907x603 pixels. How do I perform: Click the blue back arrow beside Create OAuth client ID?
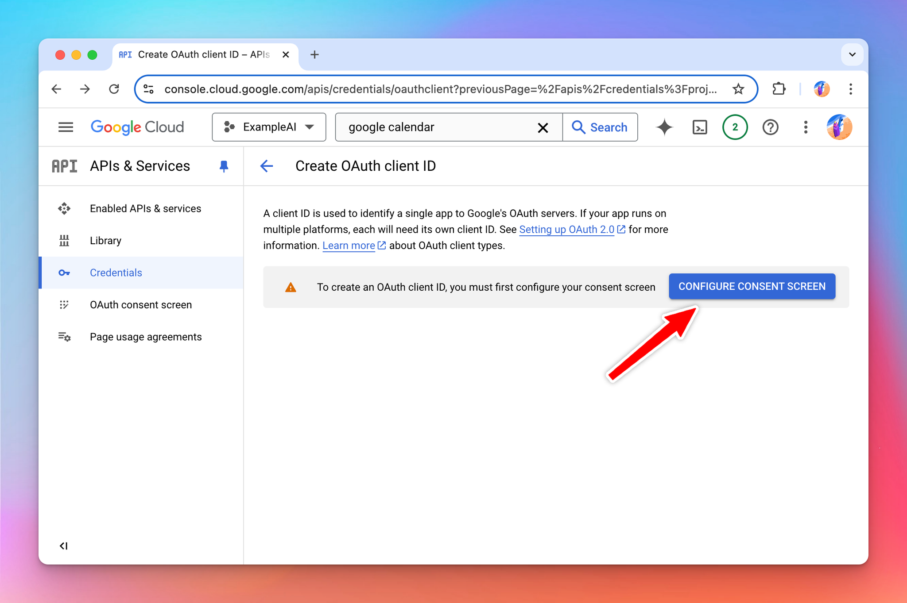coord(267,166)
